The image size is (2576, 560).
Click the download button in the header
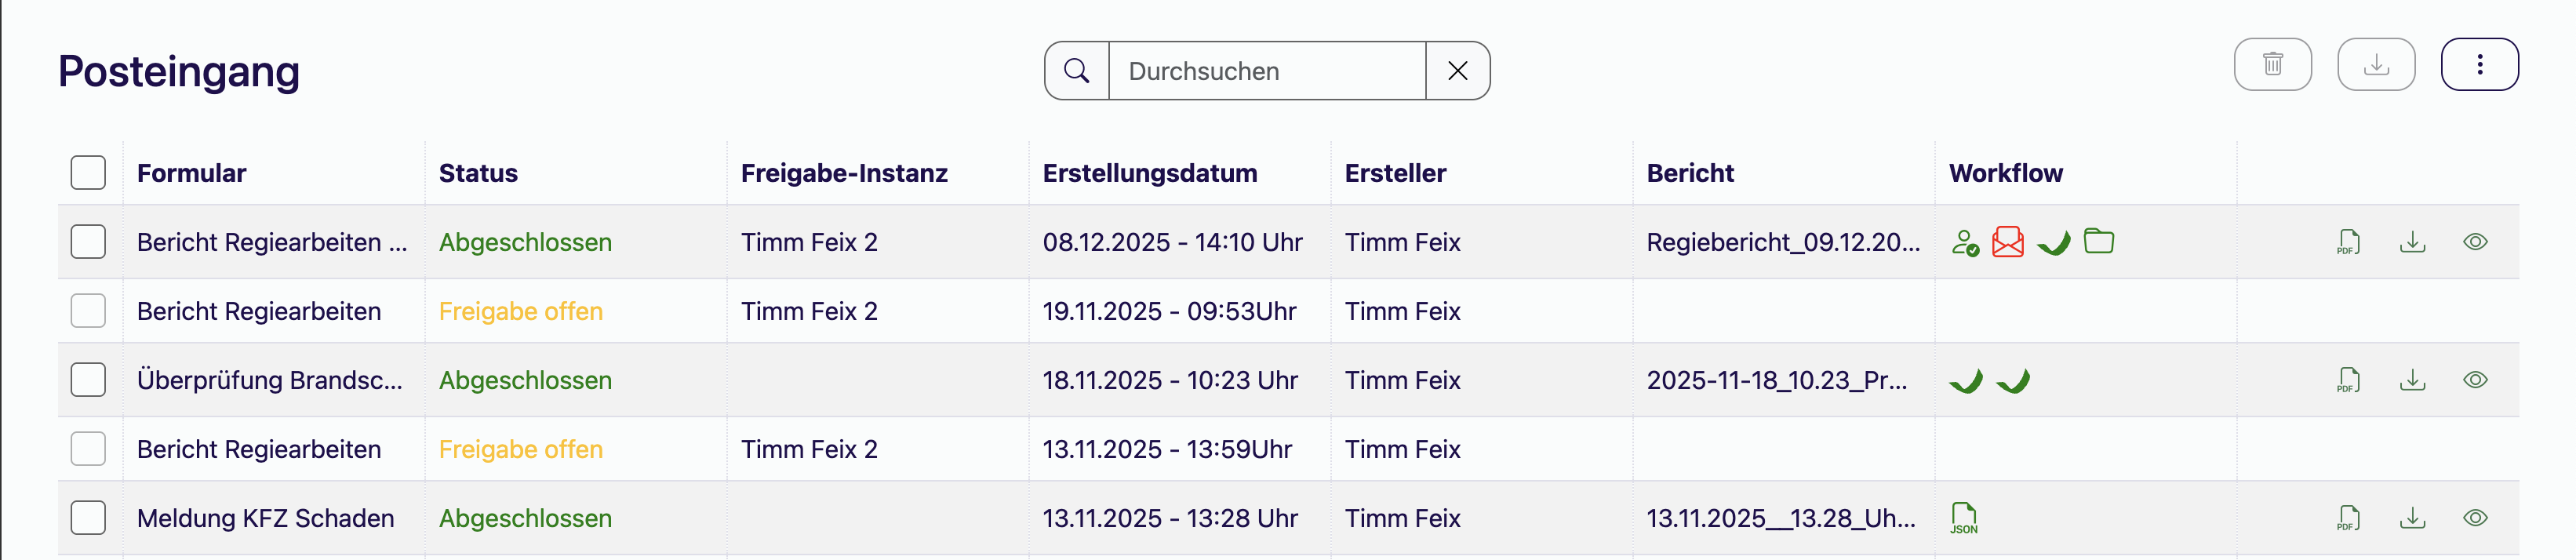point(2375,65)
